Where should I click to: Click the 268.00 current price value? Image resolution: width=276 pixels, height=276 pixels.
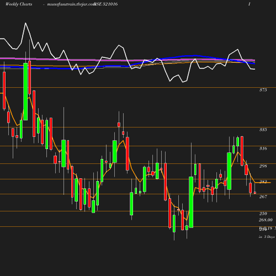point(266,220)
